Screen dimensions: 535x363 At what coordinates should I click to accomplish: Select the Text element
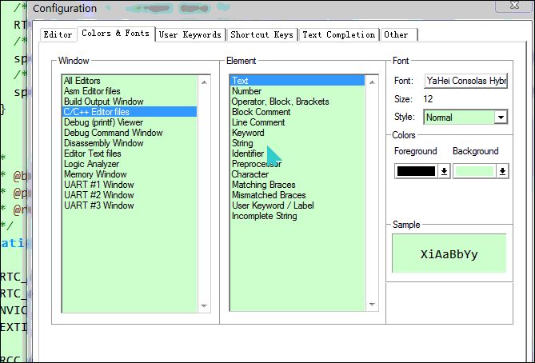point(297,81)
